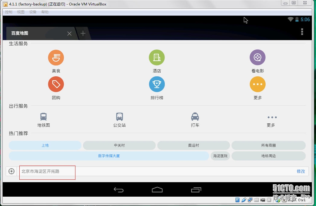Choose the 奥运村 hot recommendation
This screenshot has height=206, width=316.
[x=193, y=145]
